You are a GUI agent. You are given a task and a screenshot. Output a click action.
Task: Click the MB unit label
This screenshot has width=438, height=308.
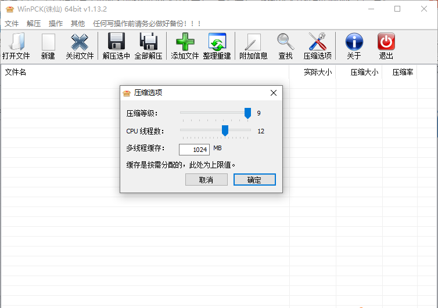217,148
